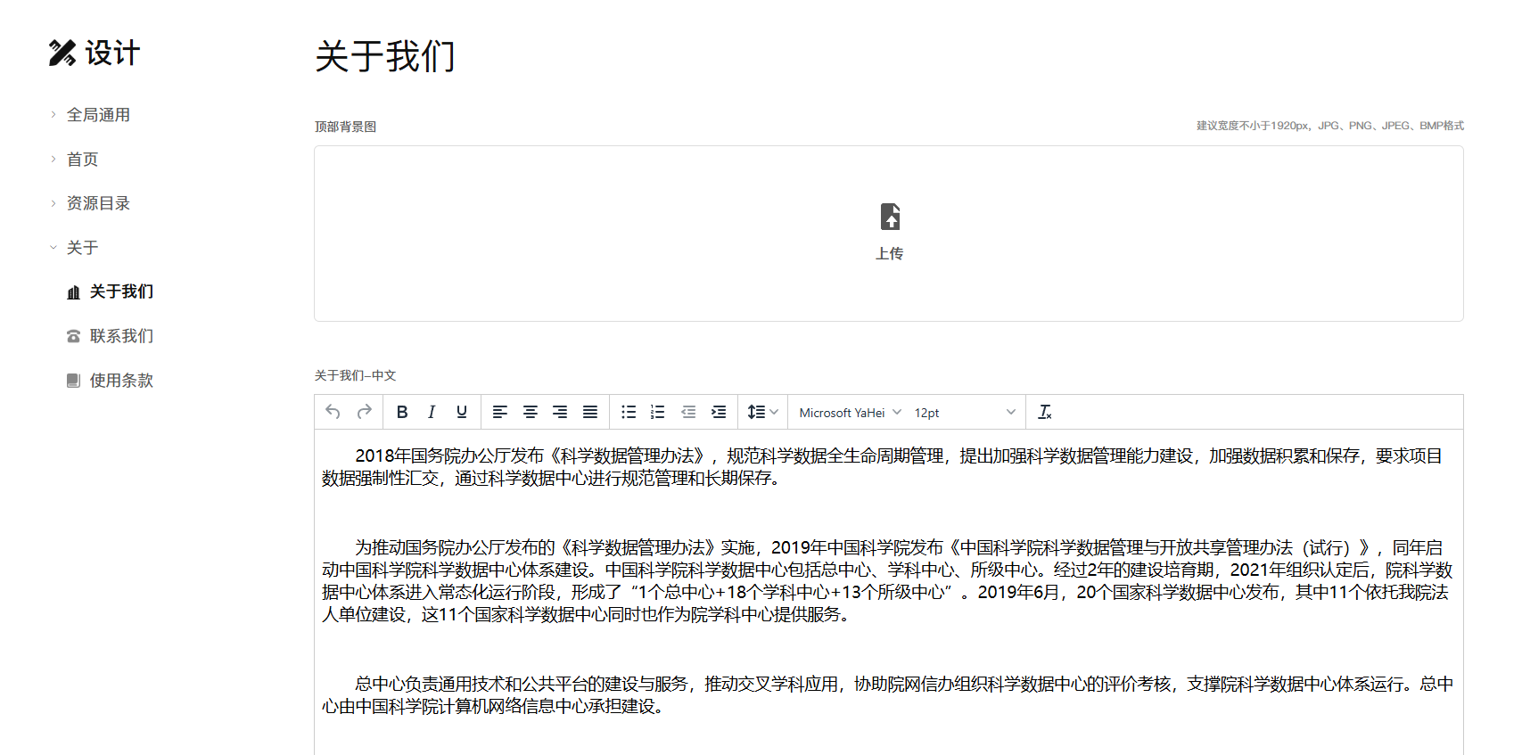This screenshot has width=1522, height=755.
Task: Click the 设计 logo text
Action: click(x=112, y=53)
